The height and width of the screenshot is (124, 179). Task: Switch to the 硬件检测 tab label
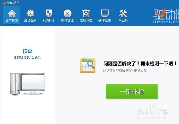tap(104, 20)
